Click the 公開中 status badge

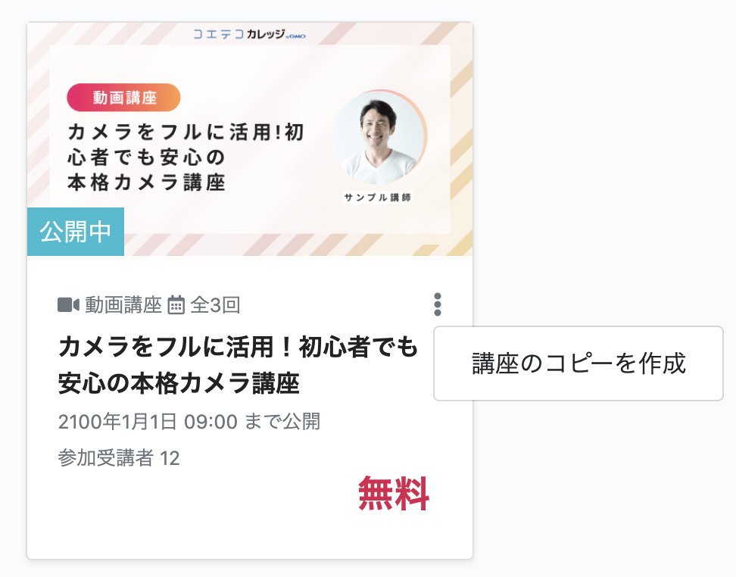tap(76, 232)
